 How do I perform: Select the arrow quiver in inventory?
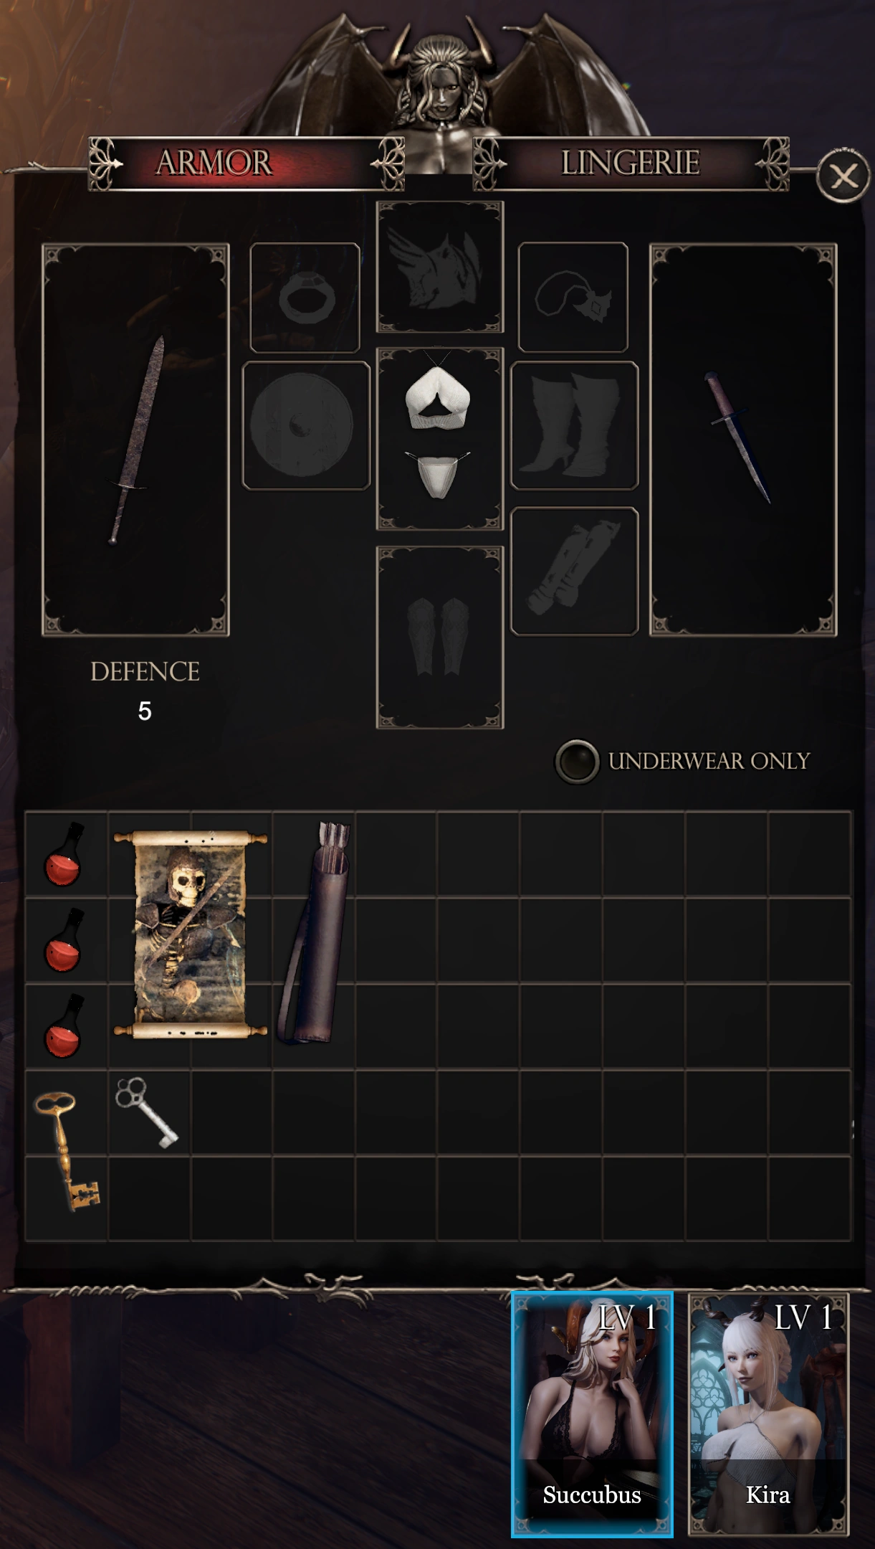(x=315, y=932)
